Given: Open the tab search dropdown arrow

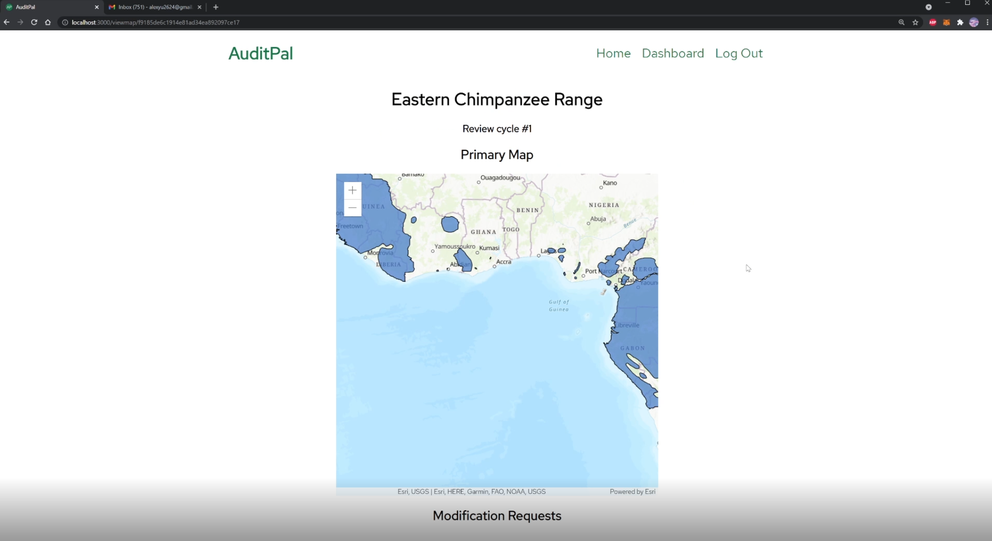Looking at the screenshot, I should point(929,7).
